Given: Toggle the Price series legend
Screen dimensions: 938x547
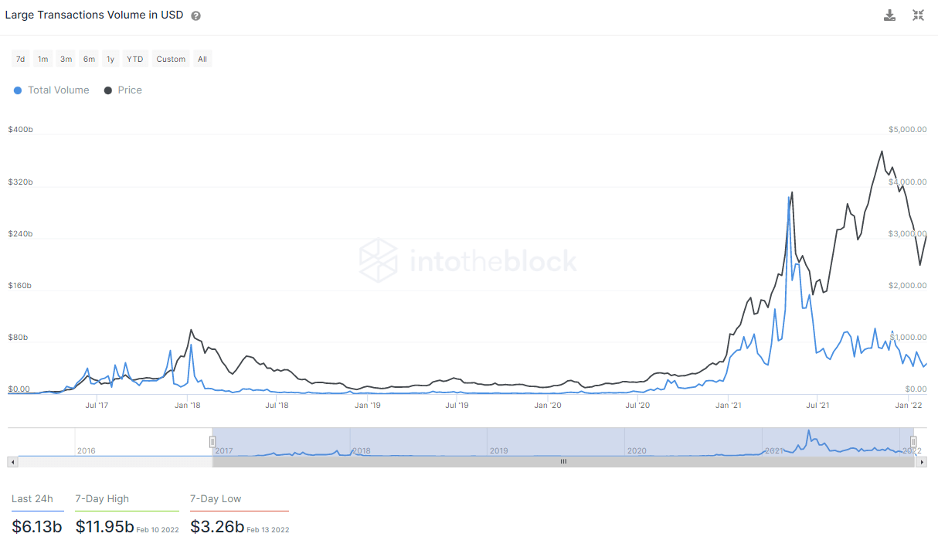Looking at the screenshot, I should (x=123, y=90).
